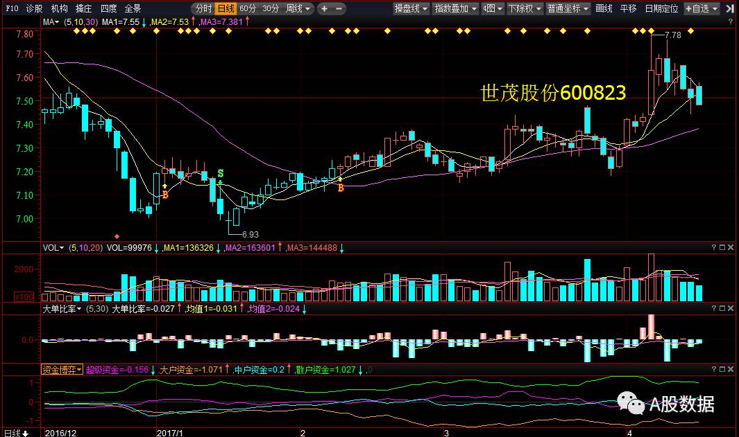This screenshot has height=437, width=739.
Task: Open help for the VOL panel
Action: tap(713, 247)
